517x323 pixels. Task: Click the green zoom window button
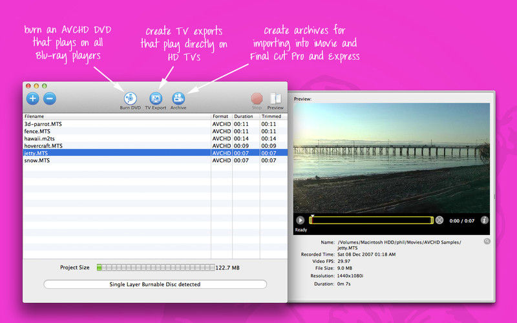pos(45,85)
